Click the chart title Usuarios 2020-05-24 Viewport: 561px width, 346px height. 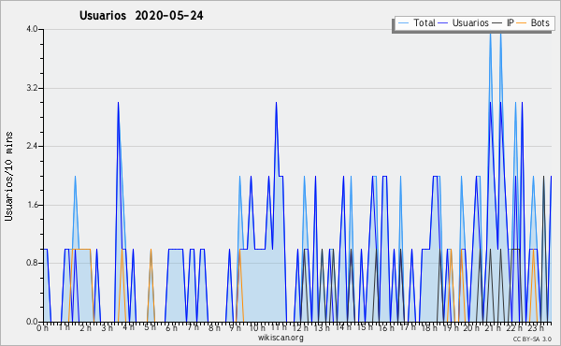pos(141,16)
